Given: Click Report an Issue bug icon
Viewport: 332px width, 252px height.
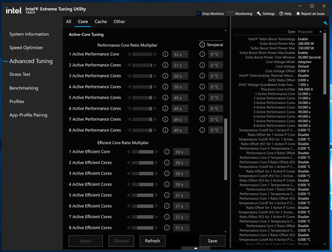Looking at the screenshot, I should pyautogui.click(x=298, y=13).
